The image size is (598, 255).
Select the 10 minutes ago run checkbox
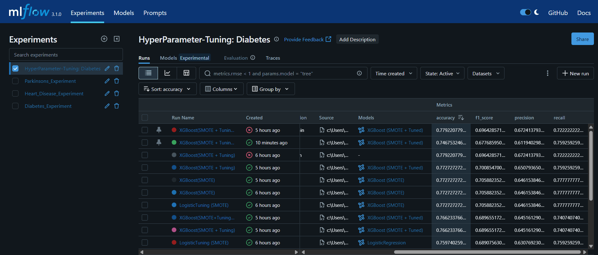coord(145,142)
